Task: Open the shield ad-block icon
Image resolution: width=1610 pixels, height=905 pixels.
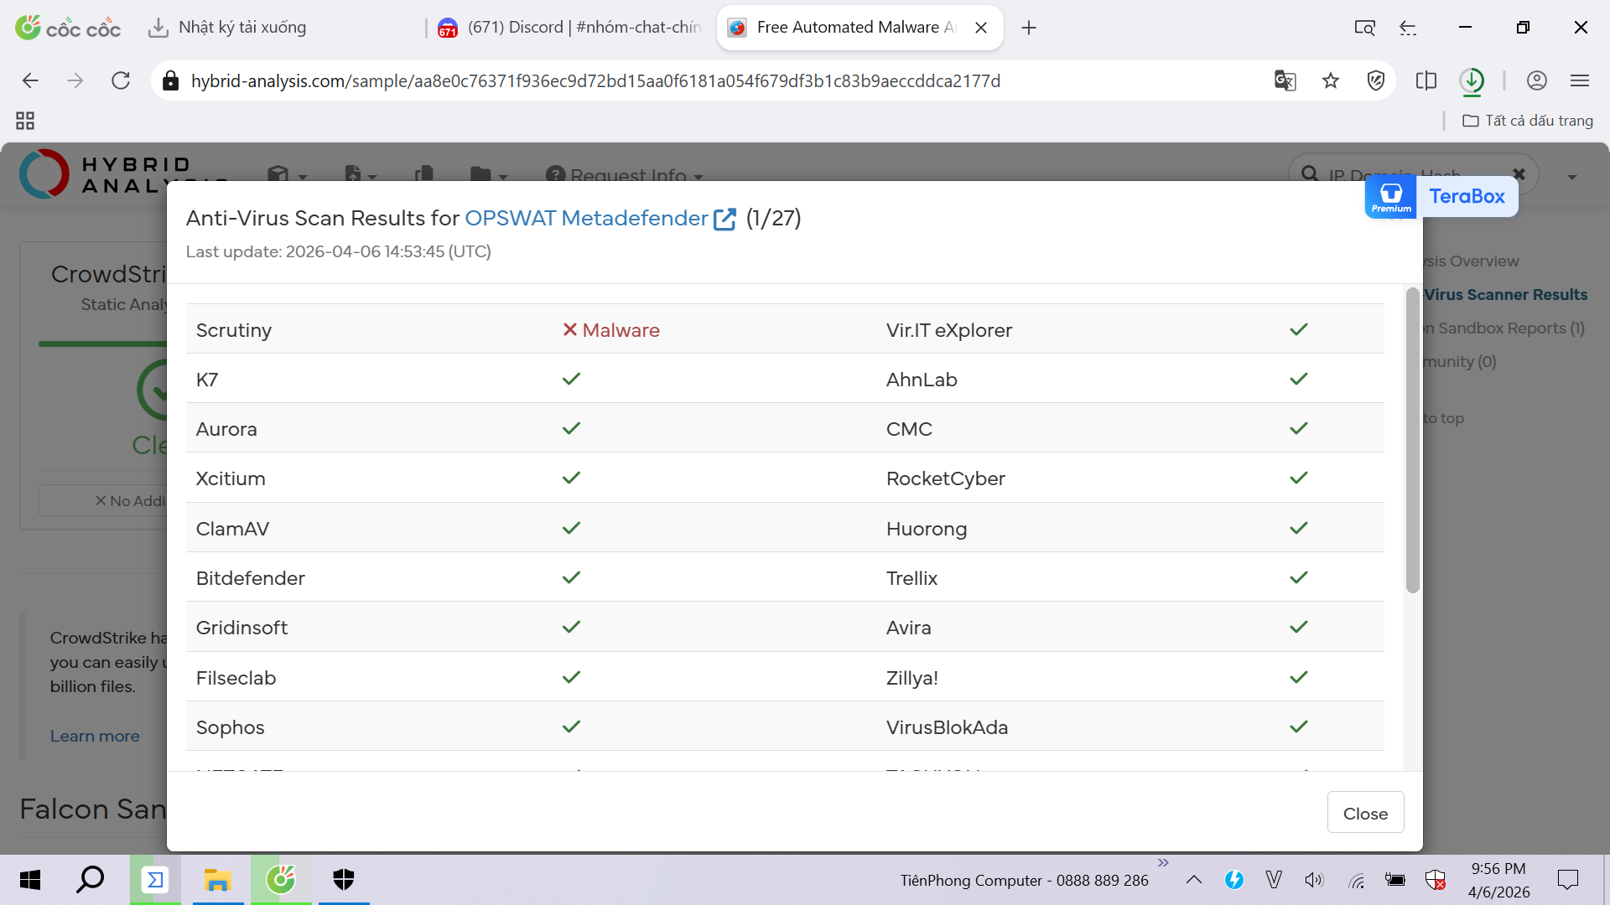Action: coord(1376,80)
